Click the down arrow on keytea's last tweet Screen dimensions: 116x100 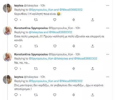tap(74, 95)
